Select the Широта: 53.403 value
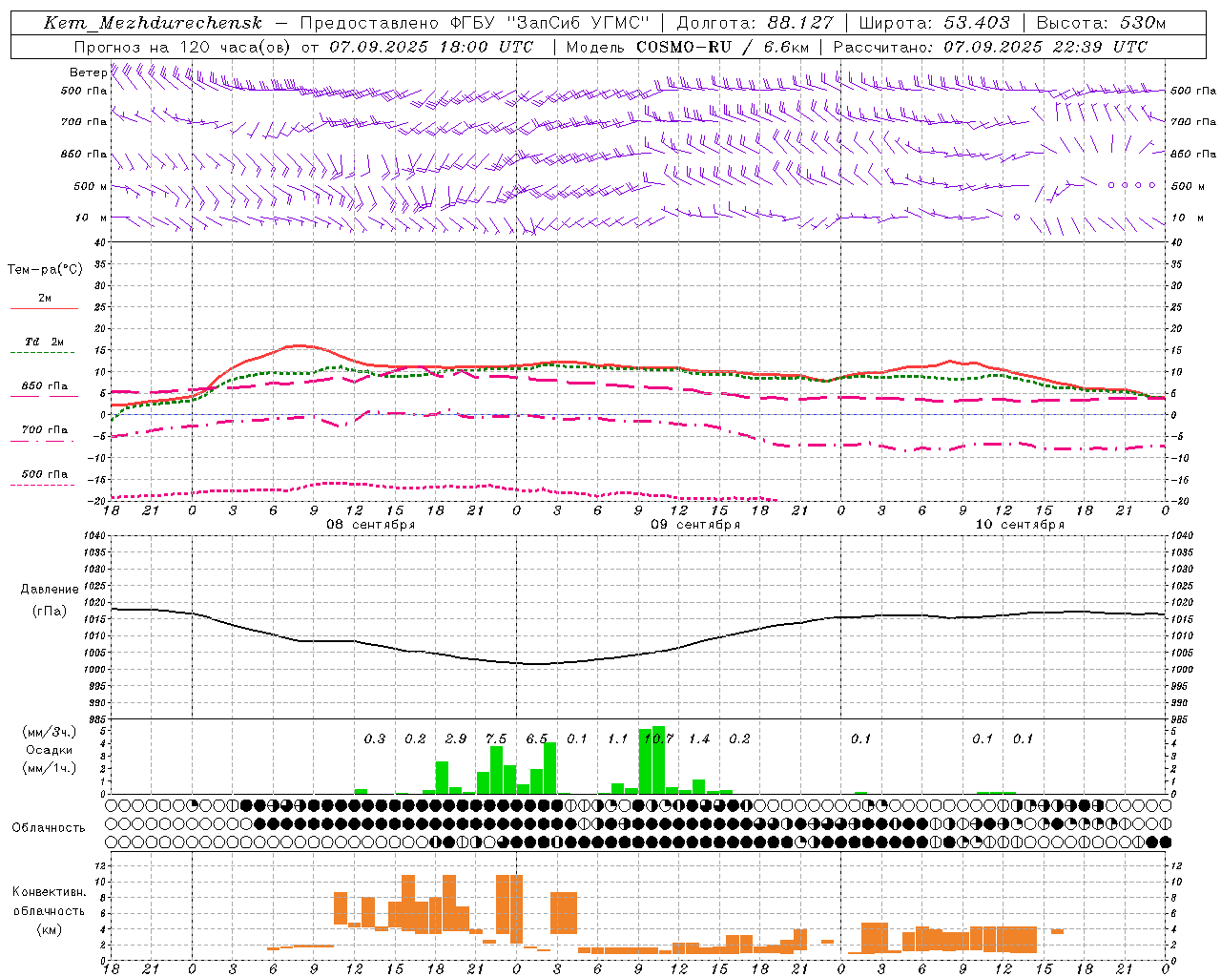This screenshot has width=1221, height=977. tap(934, 23)
